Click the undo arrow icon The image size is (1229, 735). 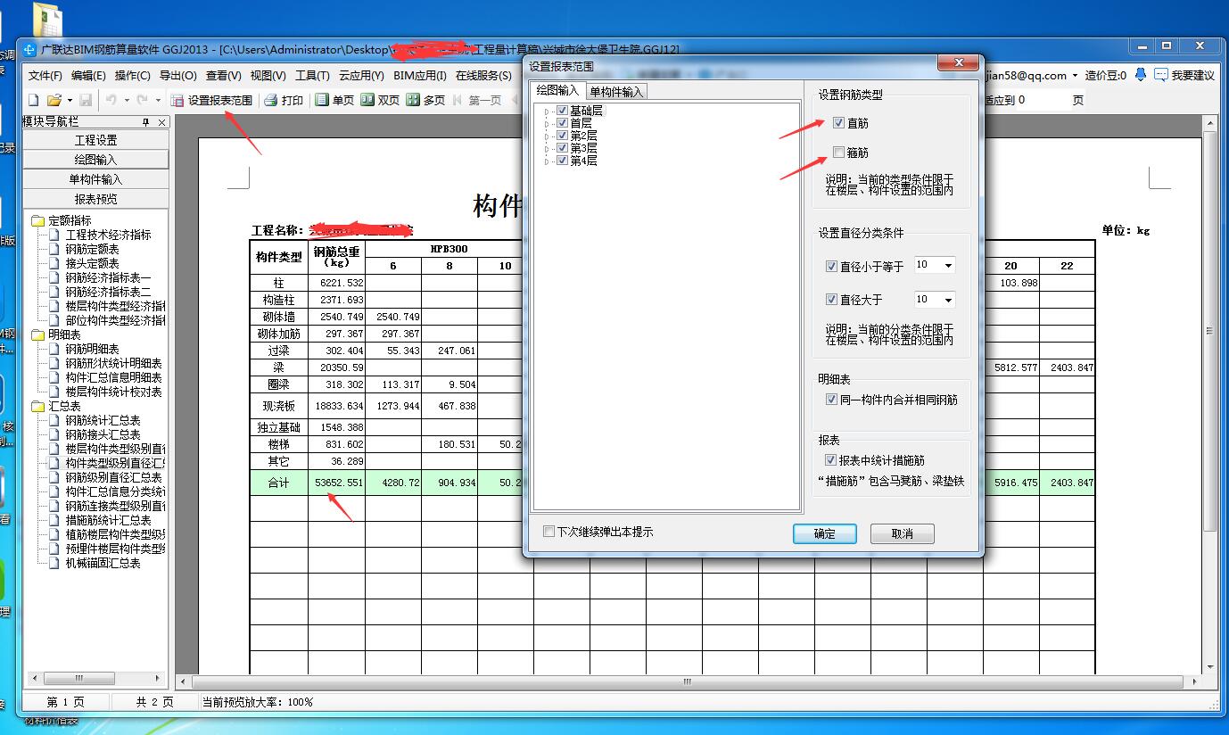pyautogui.click(x=111, y=100)
